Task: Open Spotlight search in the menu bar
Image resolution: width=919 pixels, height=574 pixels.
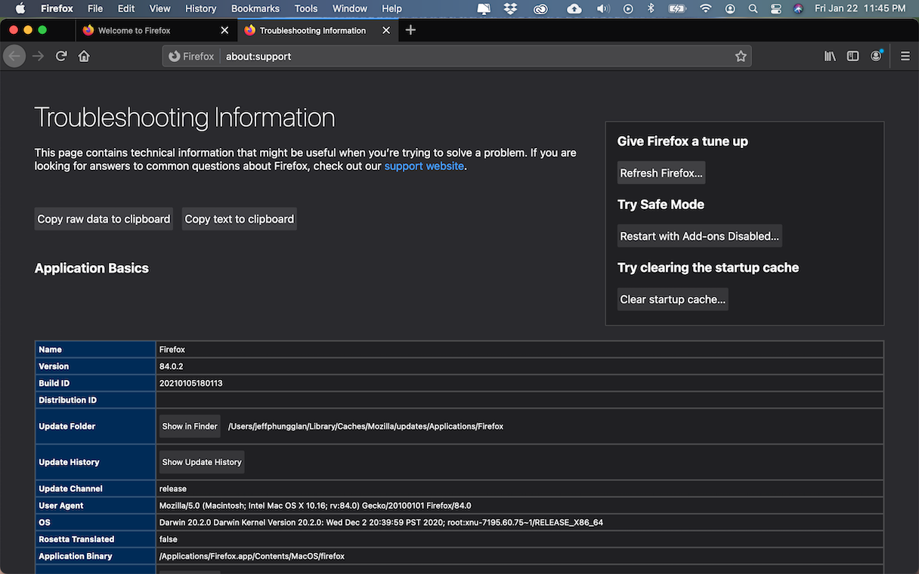Action: coord(753,8)
